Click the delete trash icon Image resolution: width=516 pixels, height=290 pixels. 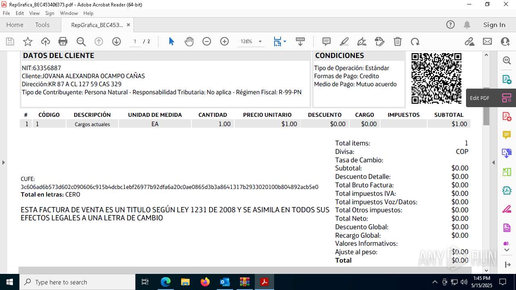(397, 41)
